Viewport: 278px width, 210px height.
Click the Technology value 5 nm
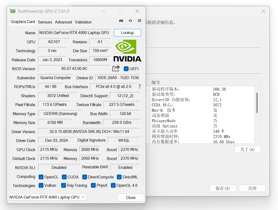click(x=52, y=51)
